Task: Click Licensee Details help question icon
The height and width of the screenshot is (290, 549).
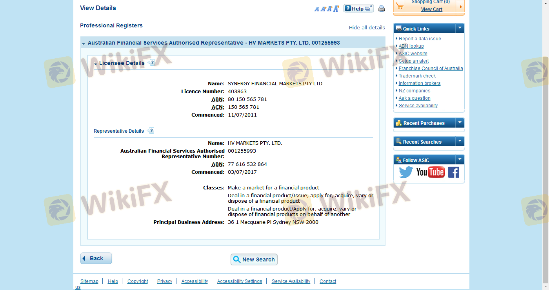Action: 152,63
